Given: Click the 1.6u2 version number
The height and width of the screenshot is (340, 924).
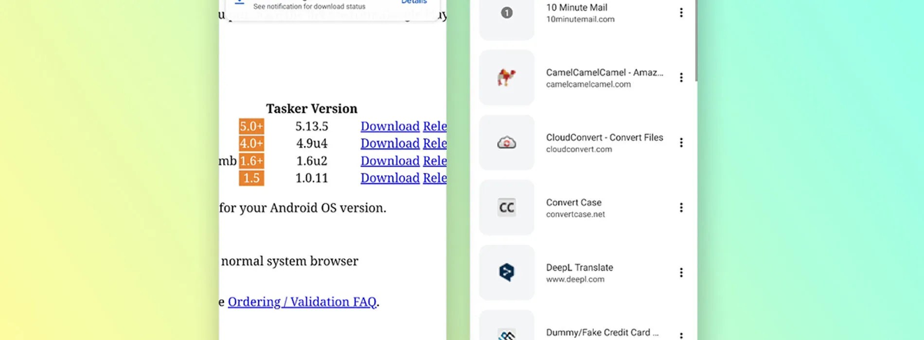Looking at the screenshot, I should pos(312,161).
